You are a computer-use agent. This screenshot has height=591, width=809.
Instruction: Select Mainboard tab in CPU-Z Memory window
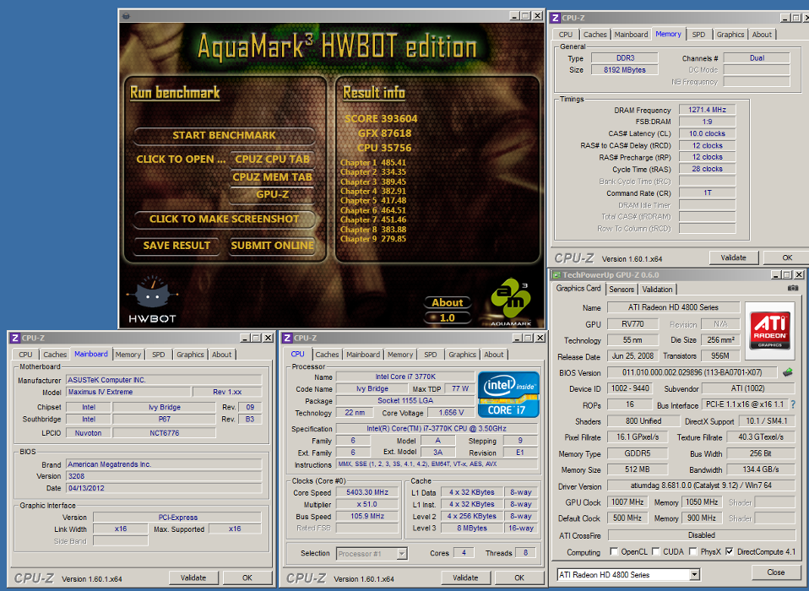pos(631,35)
